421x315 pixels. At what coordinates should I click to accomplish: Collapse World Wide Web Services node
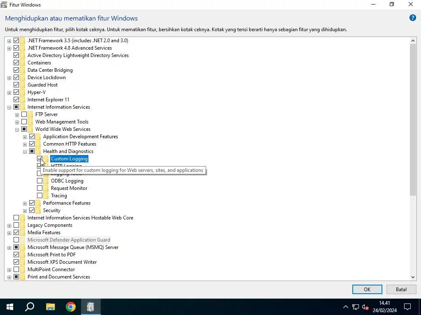point(17,130)
